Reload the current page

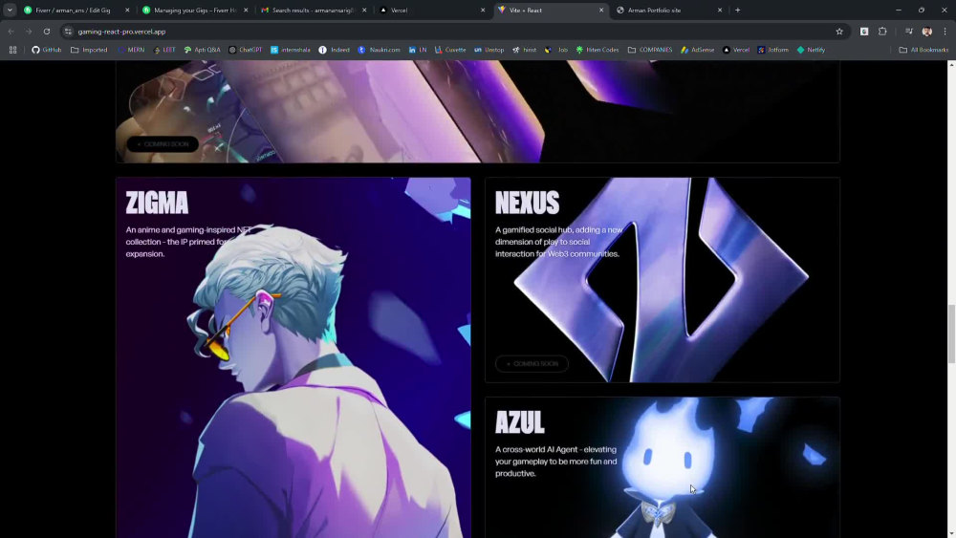tap(46, 32)
